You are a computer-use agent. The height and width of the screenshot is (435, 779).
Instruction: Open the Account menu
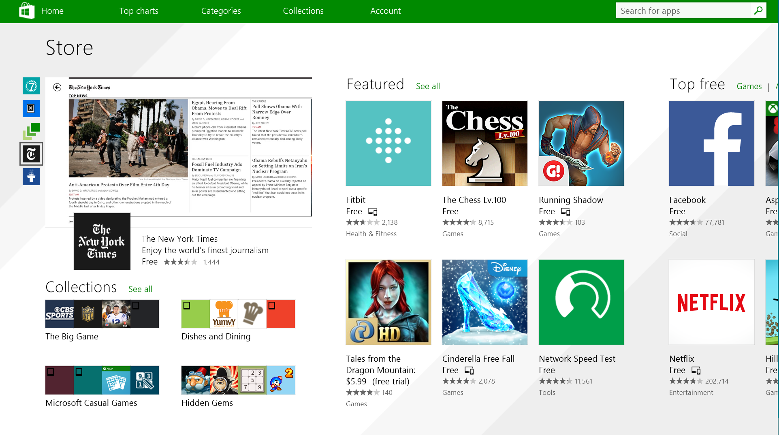[x=385, y=11]
